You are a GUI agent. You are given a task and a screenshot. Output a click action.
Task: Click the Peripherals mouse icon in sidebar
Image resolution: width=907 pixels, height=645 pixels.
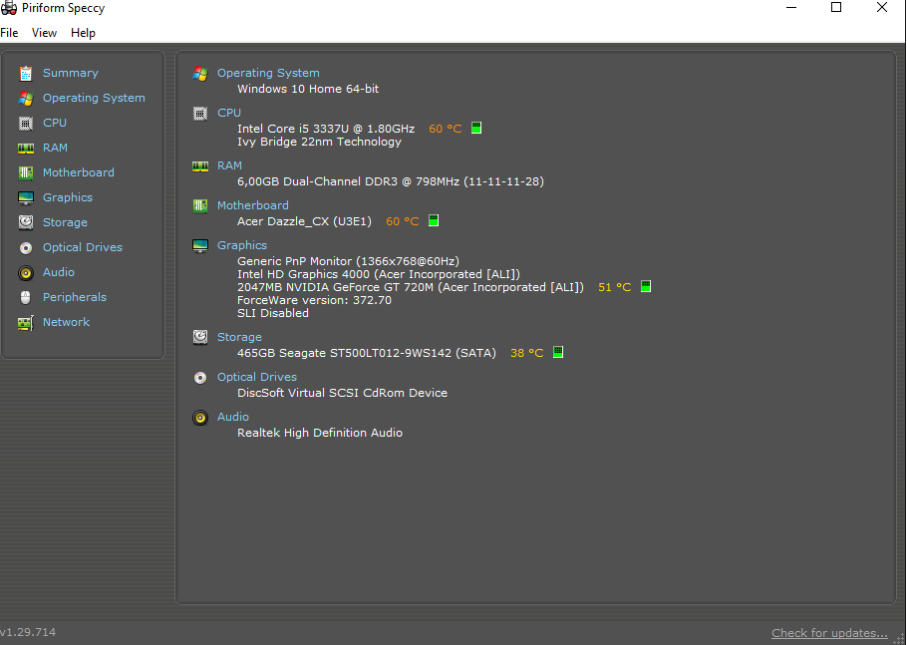(x=26, y=297)
